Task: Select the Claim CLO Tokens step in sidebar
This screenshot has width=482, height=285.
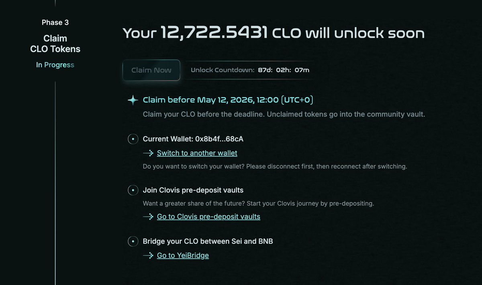Action: [55, 44]
